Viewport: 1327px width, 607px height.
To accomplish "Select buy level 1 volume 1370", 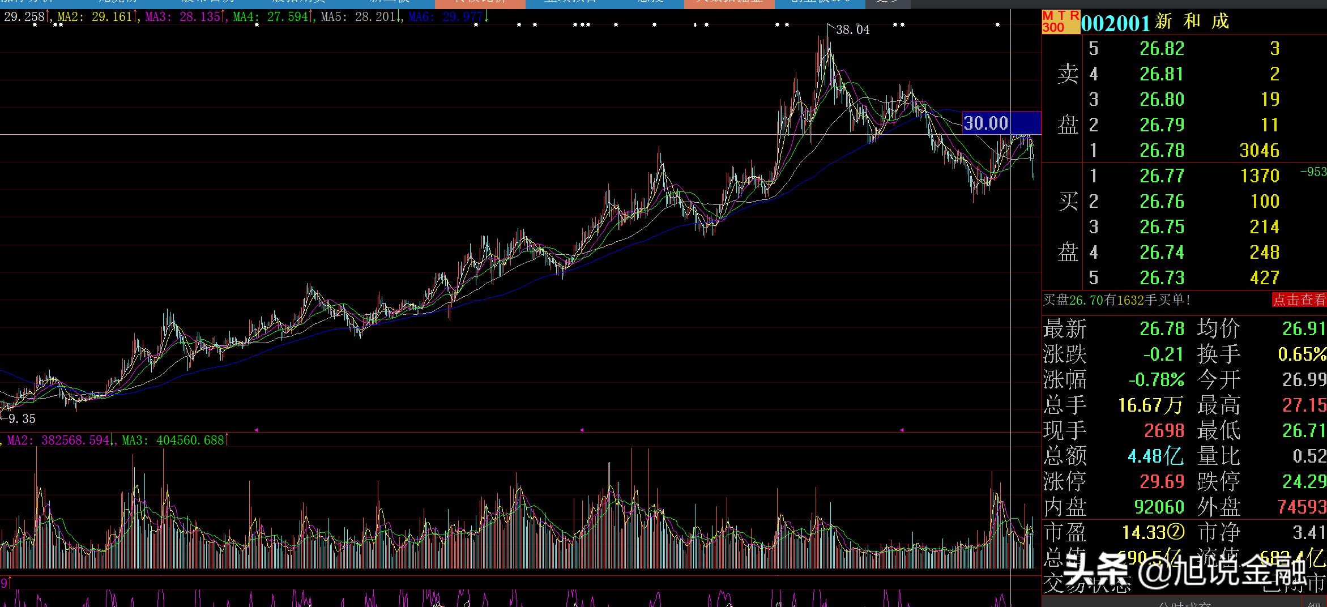I will click(1260, 176).
